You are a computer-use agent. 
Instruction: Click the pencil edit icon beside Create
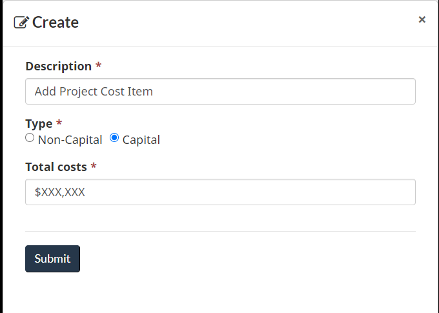coord(21,23)
